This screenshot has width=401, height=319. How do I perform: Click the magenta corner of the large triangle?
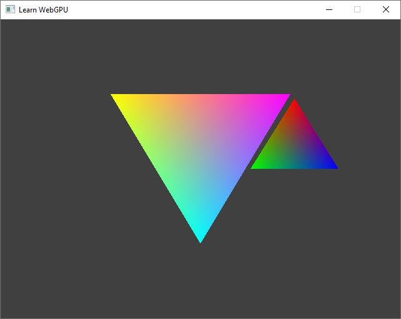[284, 97]
